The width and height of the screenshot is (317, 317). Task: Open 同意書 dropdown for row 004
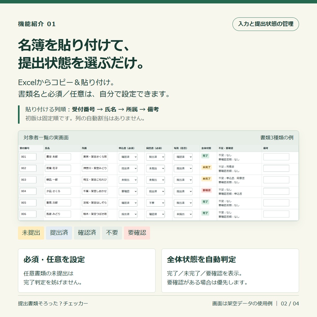[x=155, y=191]
